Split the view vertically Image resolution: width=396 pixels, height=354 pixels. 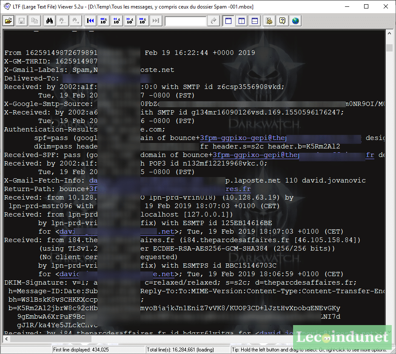242,21
